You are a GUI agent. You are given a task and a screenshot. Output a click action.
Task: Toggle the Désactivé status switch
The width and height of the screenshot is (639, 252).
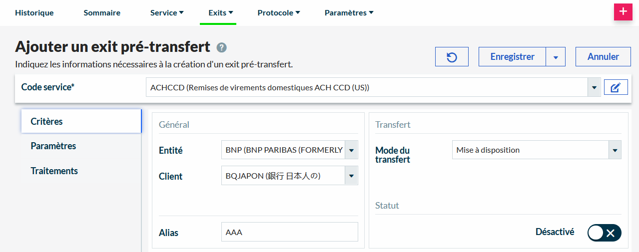(x=604, y=233)
